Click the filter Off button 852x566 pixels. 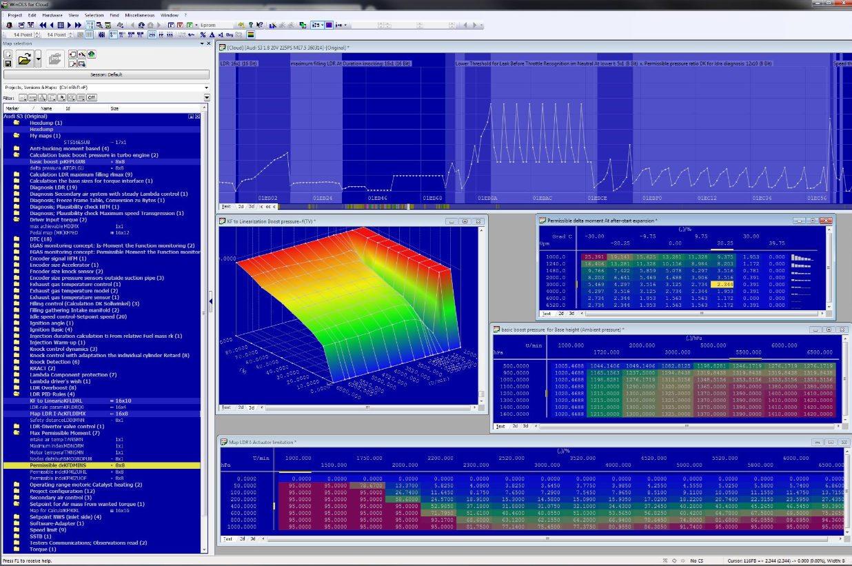click(x=91, y=98)
